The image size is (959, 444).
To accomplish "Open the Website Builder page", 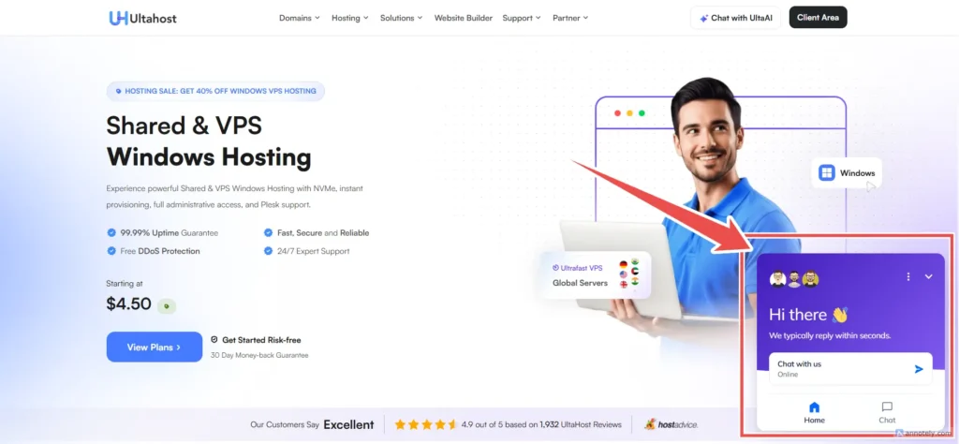I will pyautogui.click(x=463, y=18).
